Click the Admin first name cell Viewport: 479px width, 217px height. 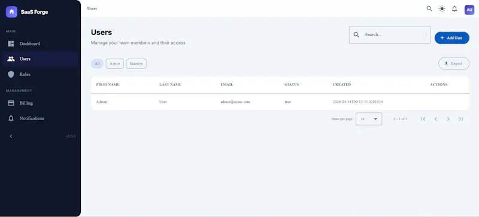pyautogui.click(x=102, y=102)
